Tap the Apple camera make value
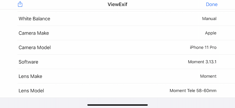This screenshot has height=108, width=235. point(211,33)
